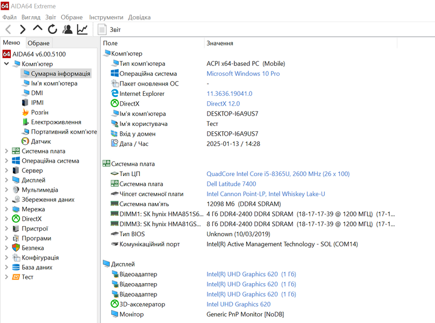Click the Розгін flame icon
This screenshot has height=323, width=435.
click(25, 112)
